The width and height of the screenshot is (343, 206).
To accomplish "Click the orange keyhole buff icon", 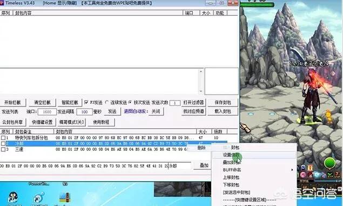I will coord(310,168).
